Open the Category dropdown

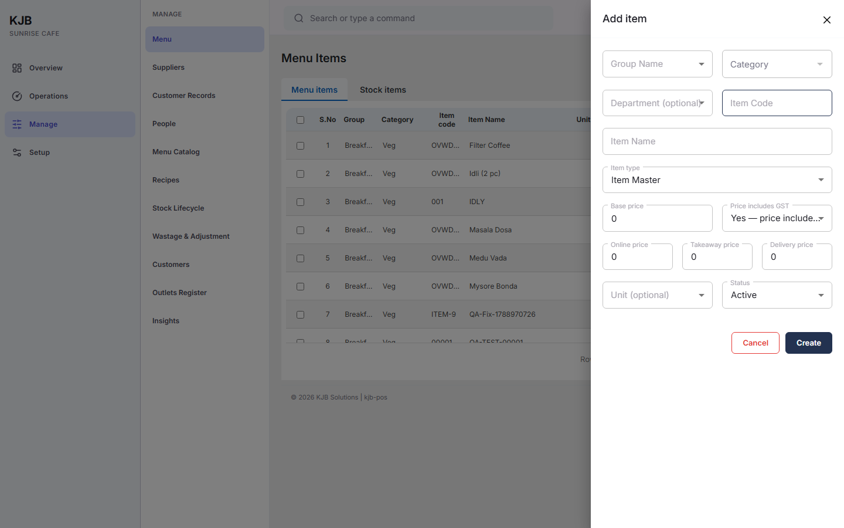[777, 64]
